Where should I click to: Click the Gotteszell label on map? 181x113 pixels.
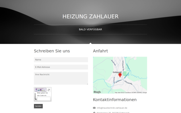pos(117,72)
